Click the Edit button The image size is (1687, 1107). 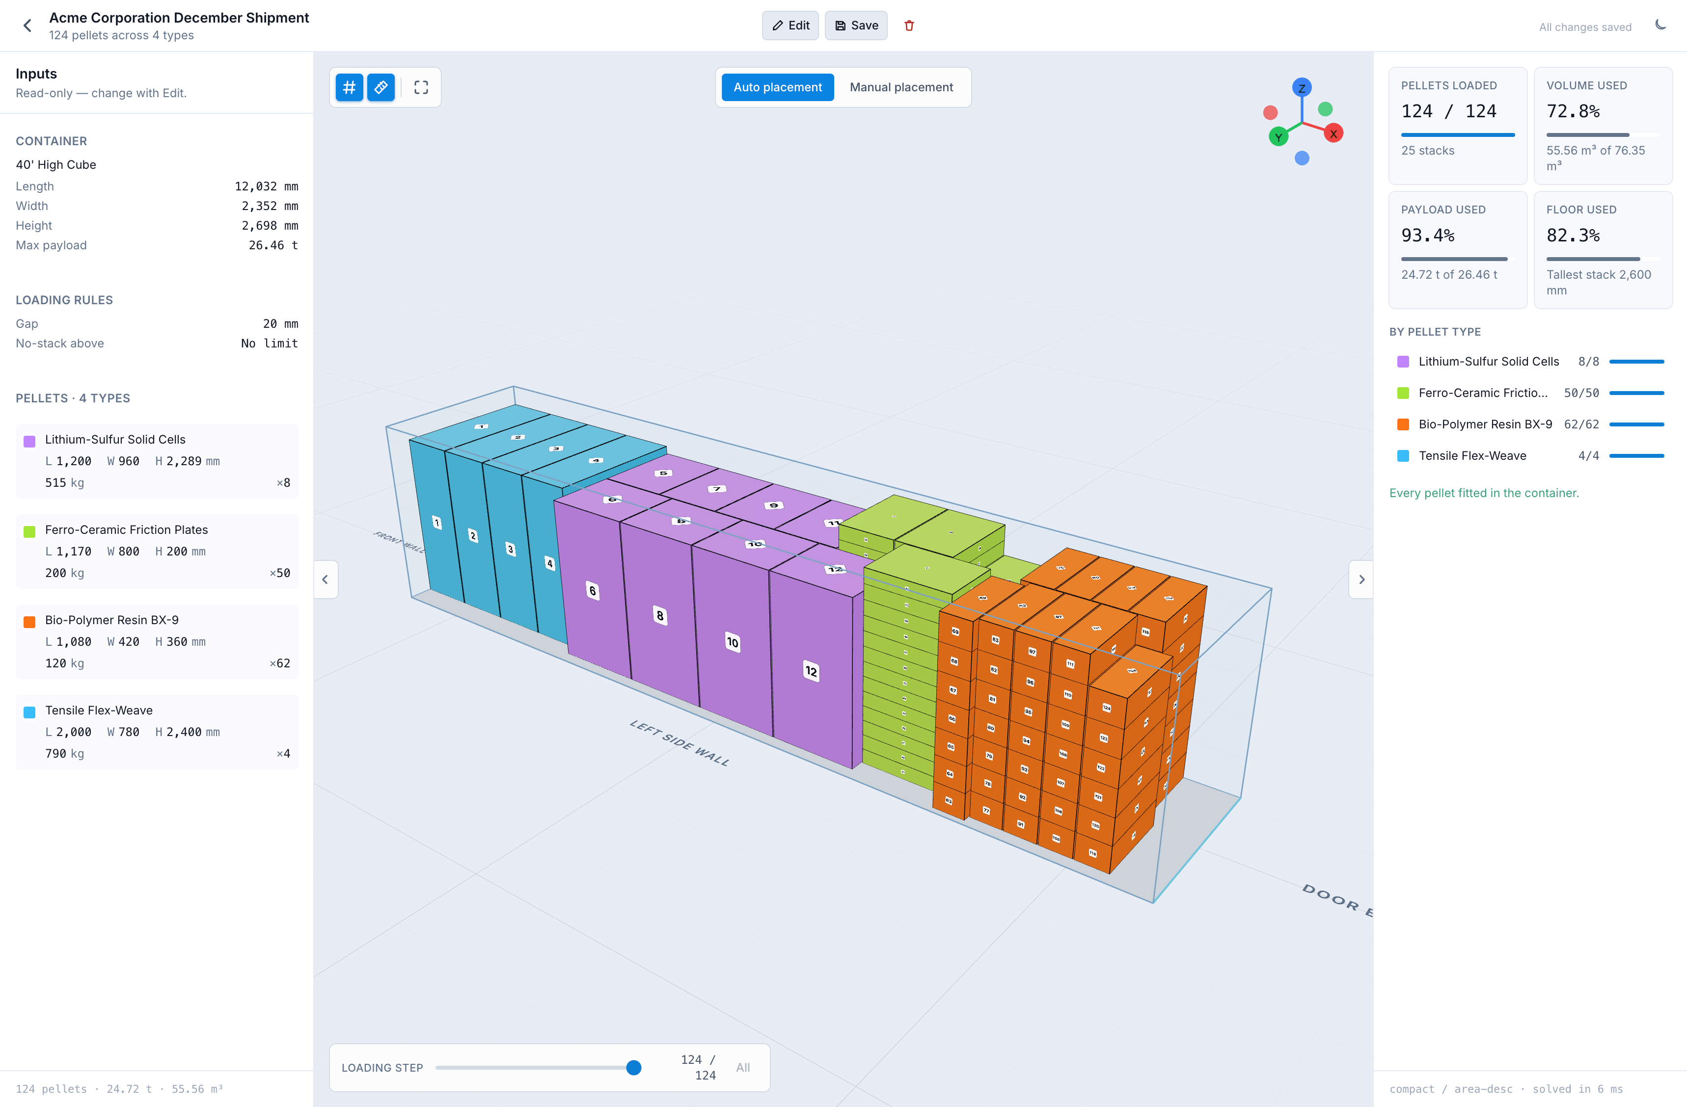tap(789, 26)
